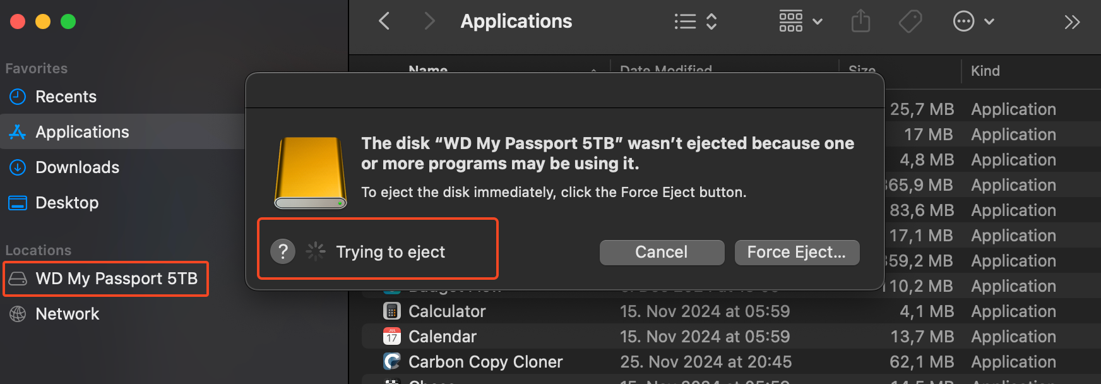Select Recents in the Favorites sidebar
Image resolution: width=1101 pixels, height=384 pixels.
click(66, 96)
